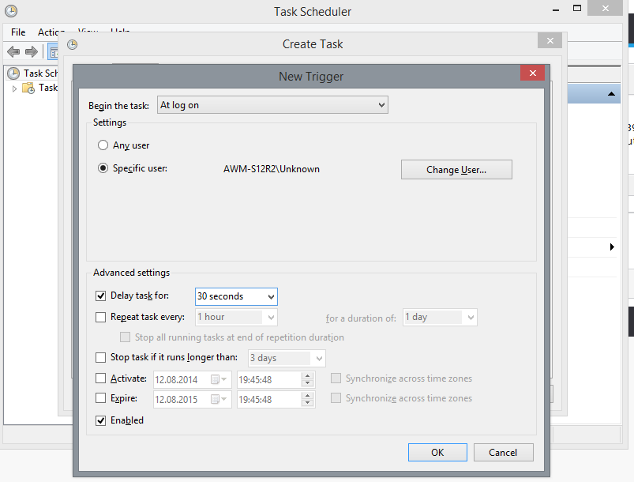
Task: Click the forward arrow toolbar icon
Action: pyautogui.click(x=32, y=51)
